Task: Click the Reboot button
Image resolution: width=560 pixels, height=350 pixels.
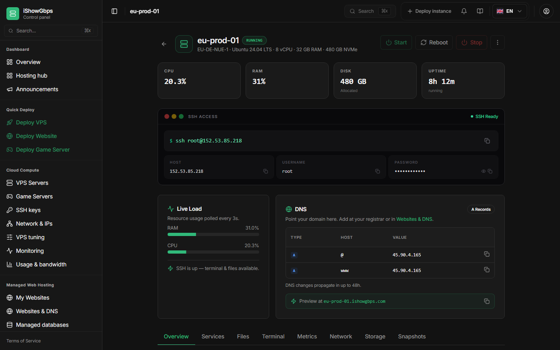Action: [434, 42]
